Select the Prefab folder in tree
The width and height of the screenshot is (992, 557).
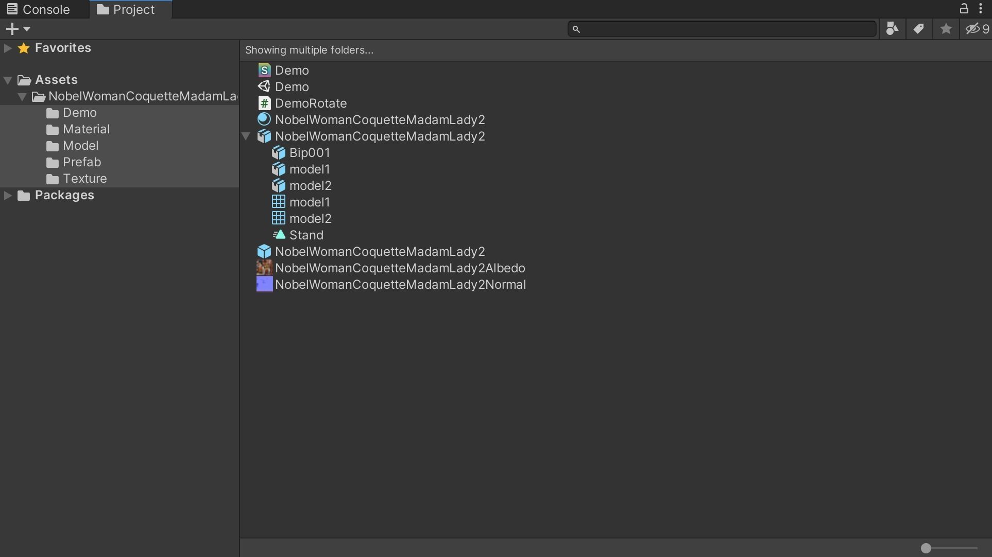click(81, 162)
